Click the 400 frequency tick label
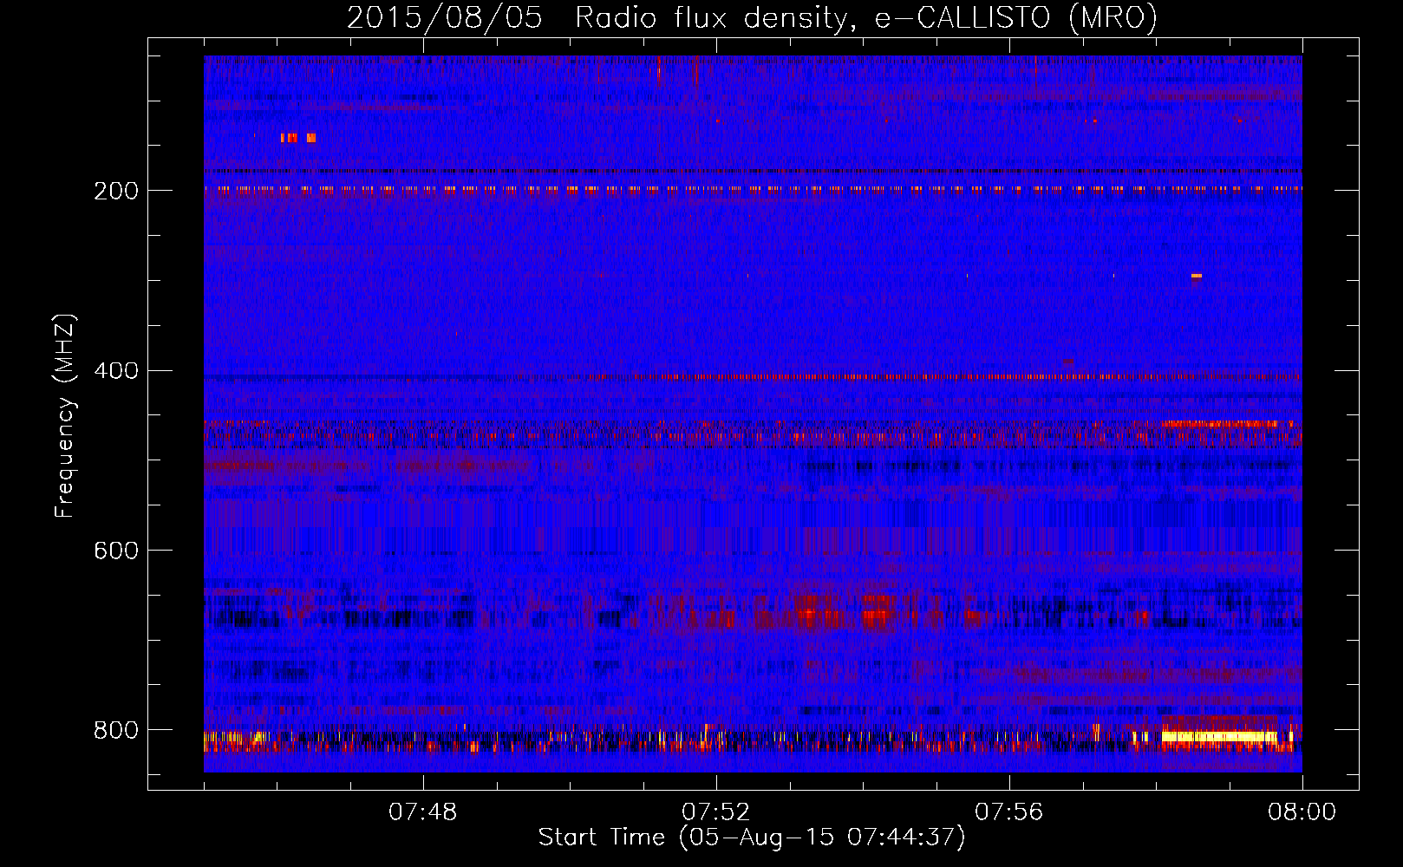The image size is (1403, 867). [116, 371]
